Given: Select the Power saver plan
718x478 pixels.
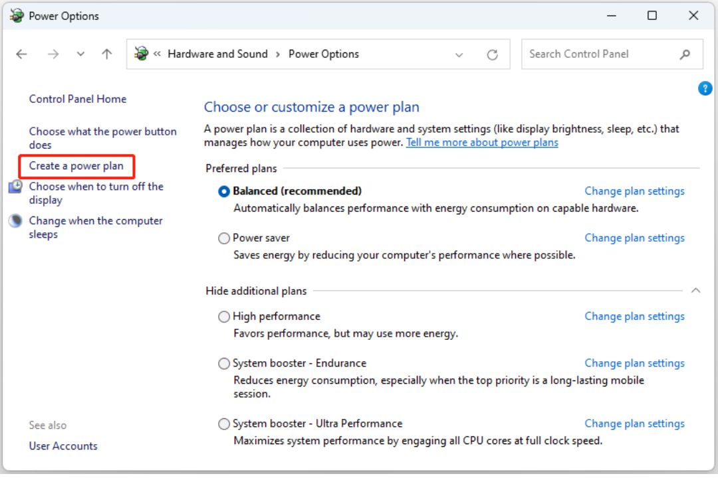Looking at the screenshot, I should tap(224, 238).
